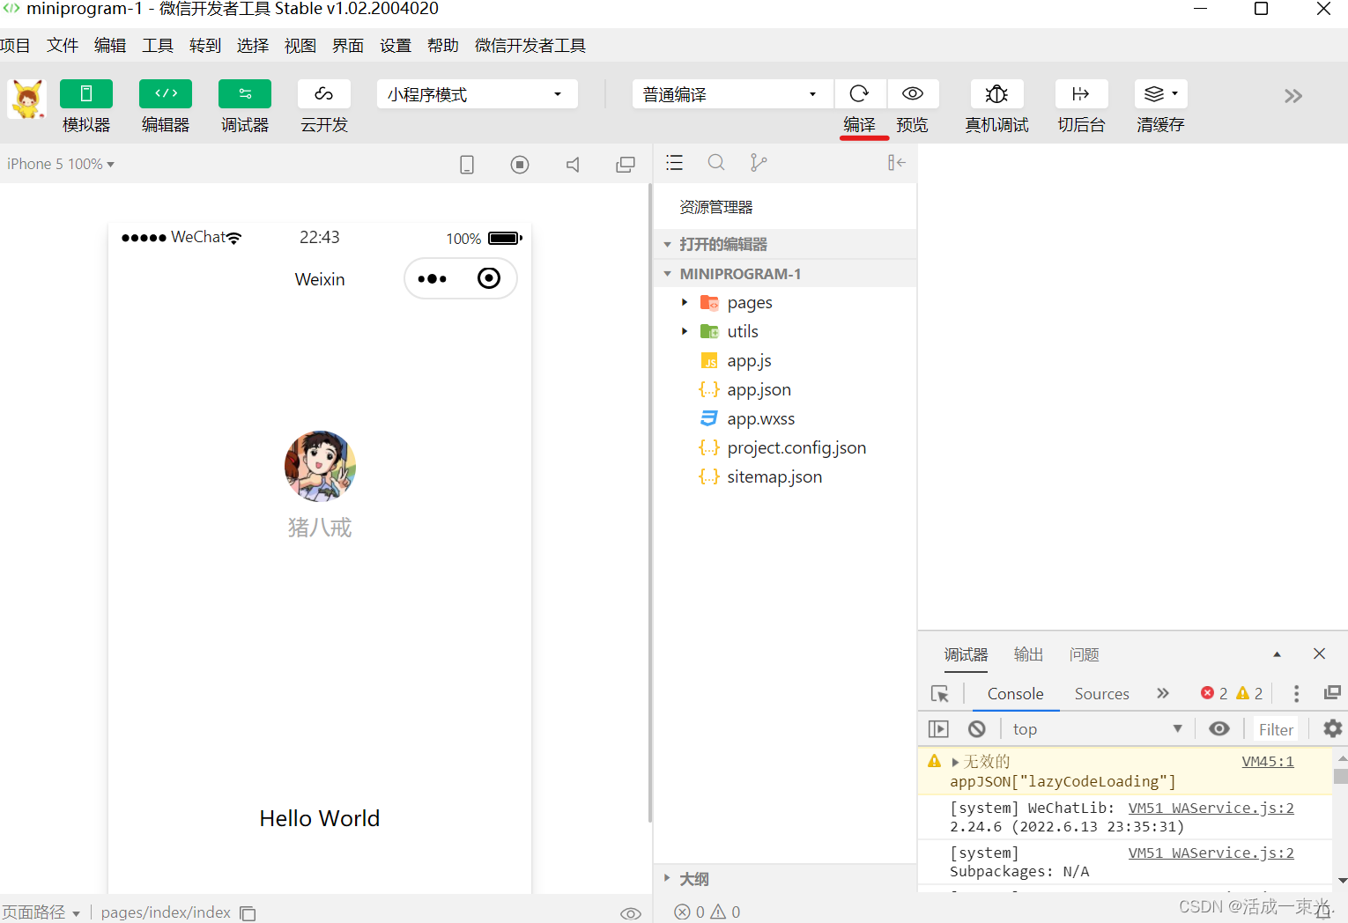The width and height of the screenshot is (1348, 923).
Task: Mute simulator sound icon
Action: coord(573,165)
